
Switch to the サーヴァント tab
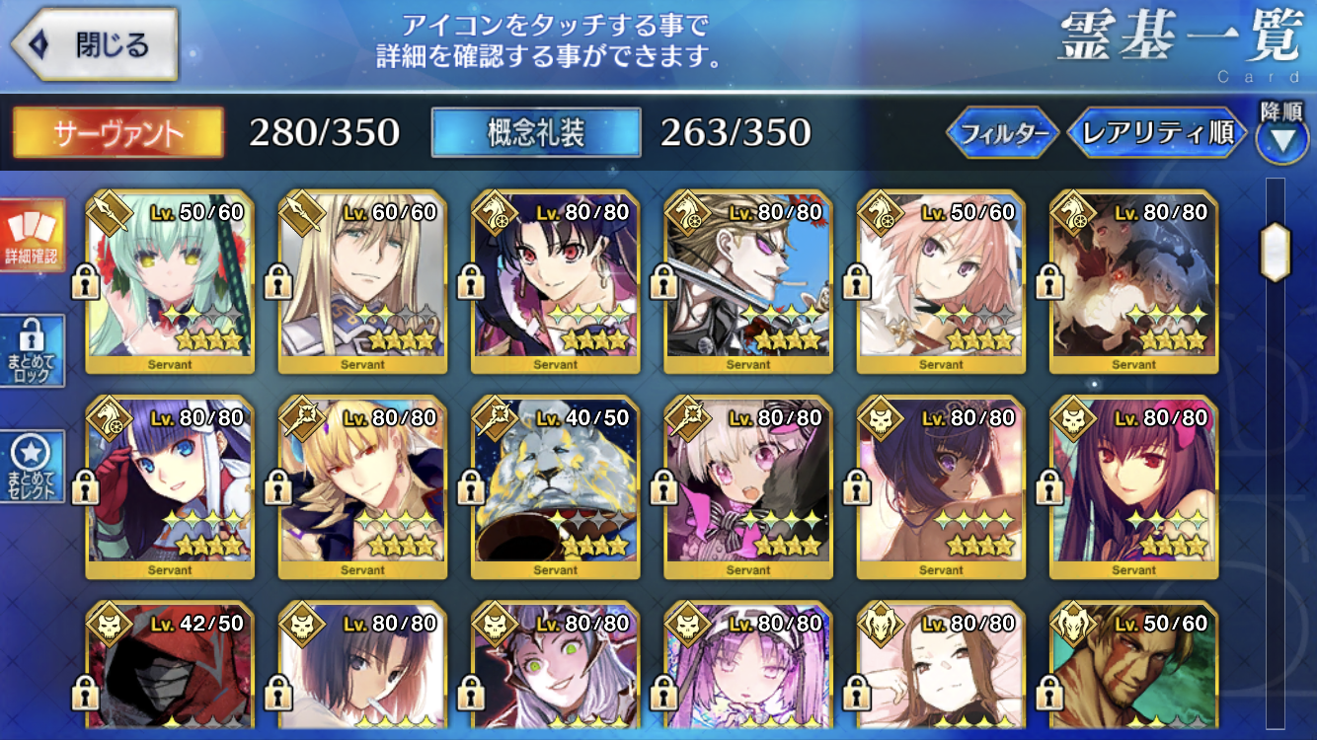click(116, 133)
